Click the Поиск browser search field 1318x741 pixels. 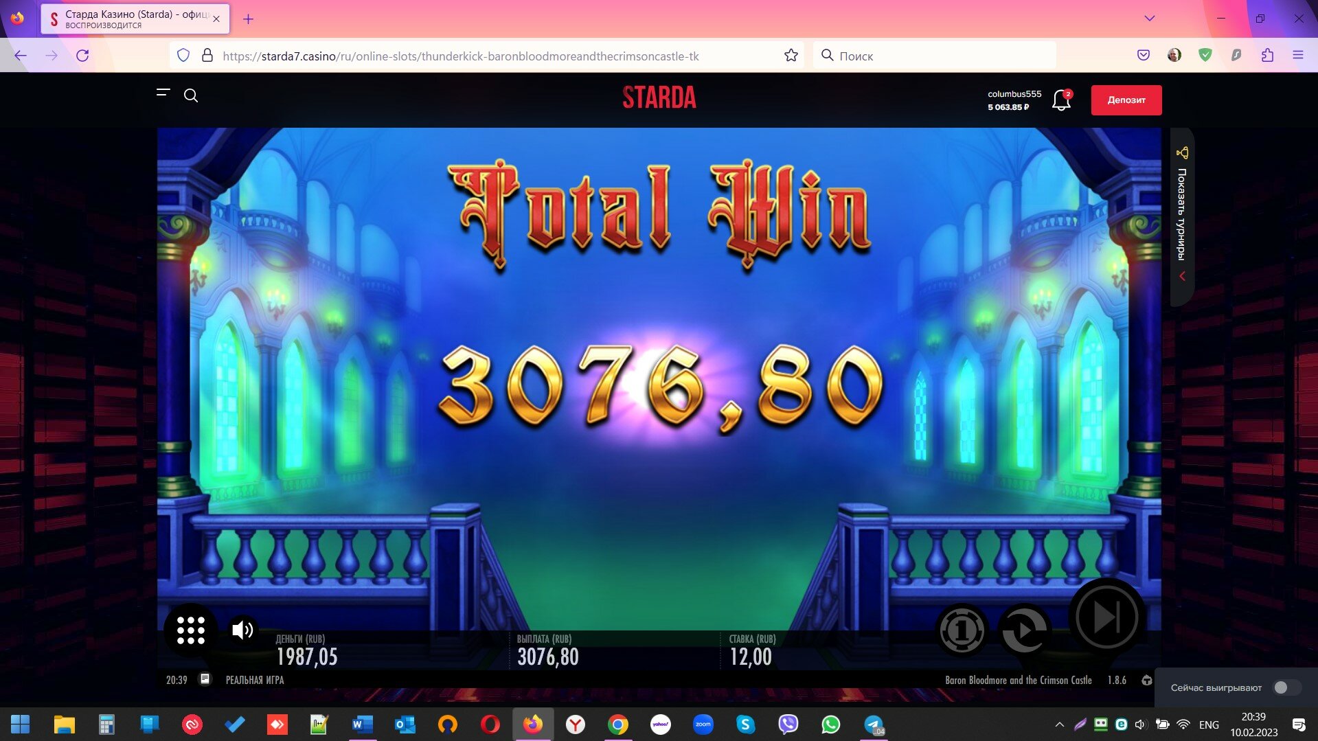pos(934,56)
